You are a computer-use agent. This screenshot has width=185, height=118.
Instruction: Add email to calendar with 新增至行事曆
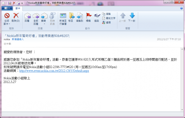pos(63,19)
